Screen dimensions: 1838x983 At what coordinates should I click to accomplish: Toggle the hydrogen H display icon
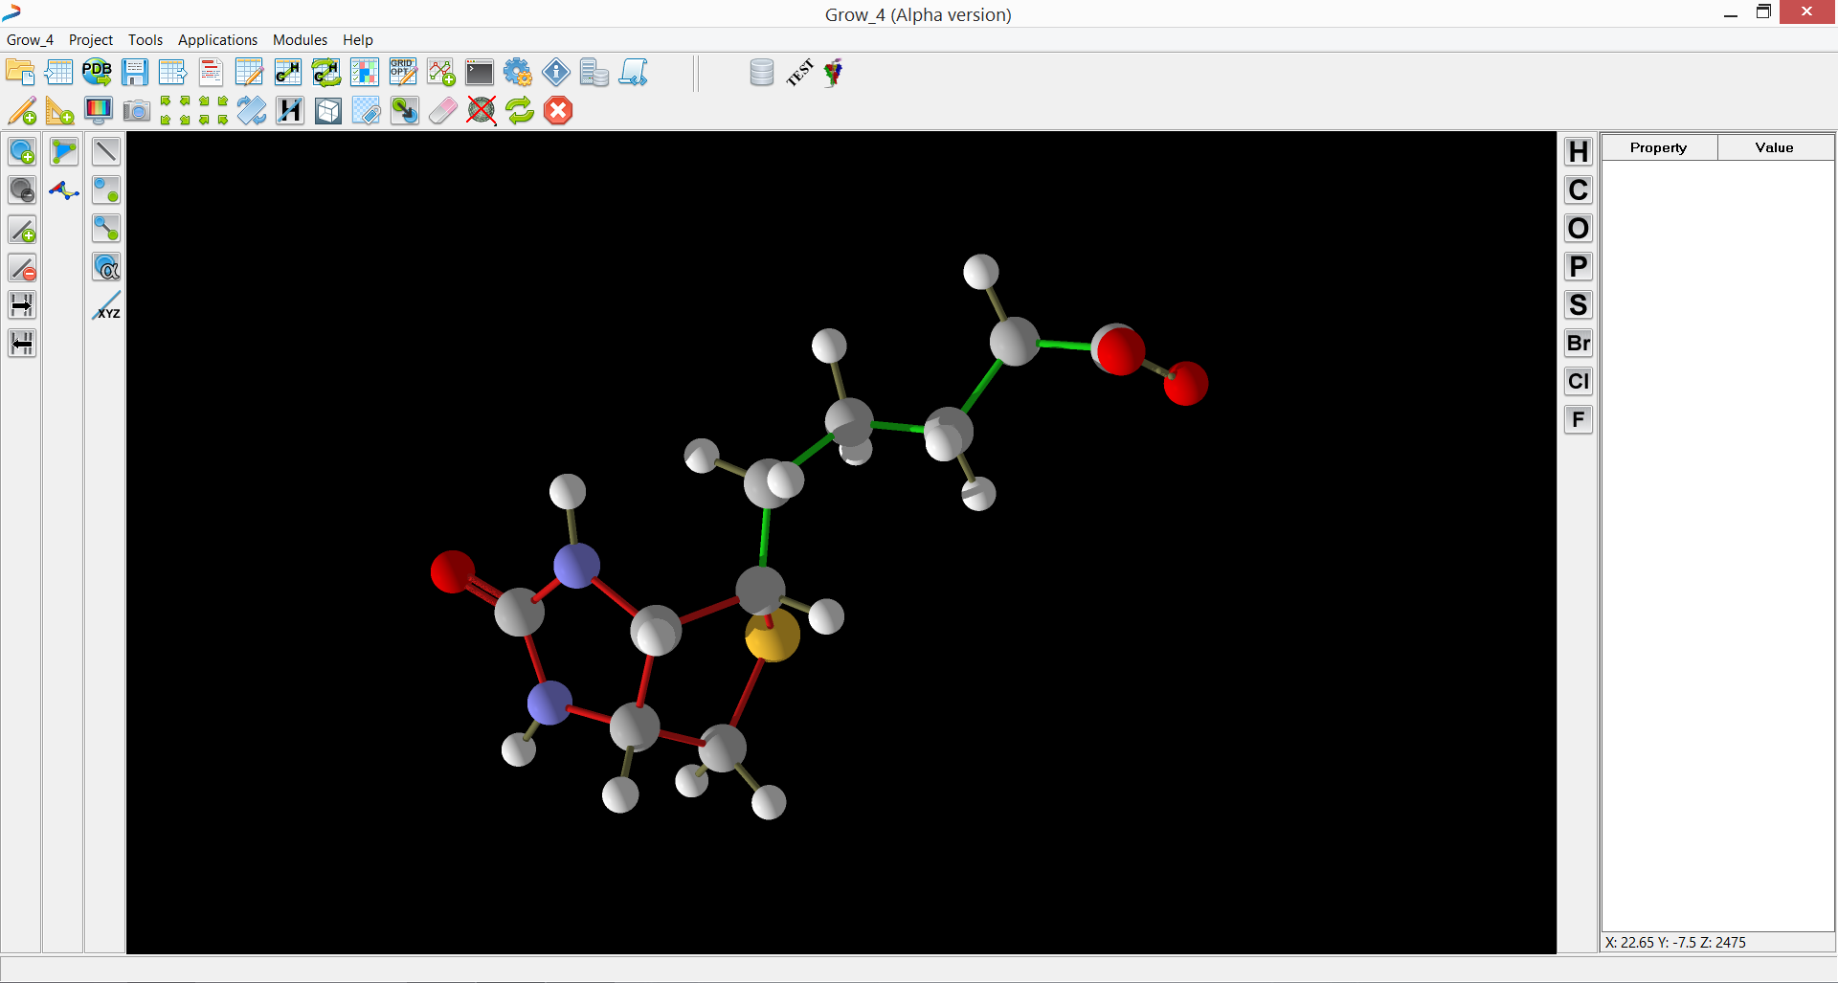(x=290, y=111)
